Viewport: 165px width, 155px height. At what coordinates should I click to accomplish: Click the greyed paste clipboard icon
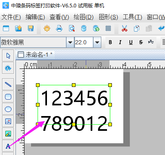point(149,29)
